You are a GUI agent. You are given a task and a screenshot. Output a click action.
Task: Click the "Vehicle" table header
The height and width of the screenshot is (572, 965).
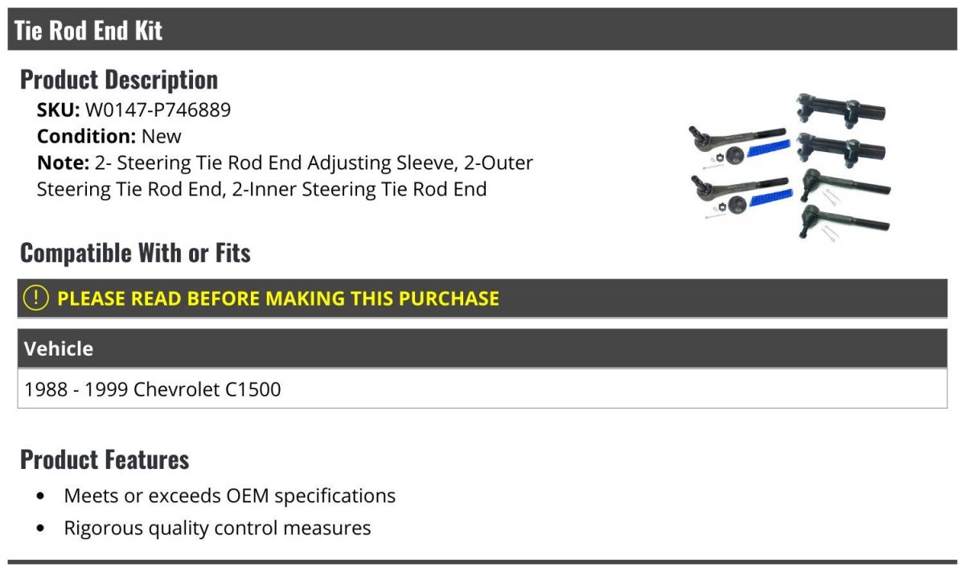[59, 349]
